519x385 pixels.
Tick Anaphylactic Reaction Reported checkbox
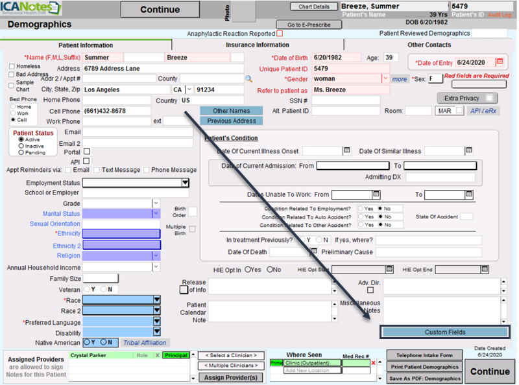(x=280, y=34)
